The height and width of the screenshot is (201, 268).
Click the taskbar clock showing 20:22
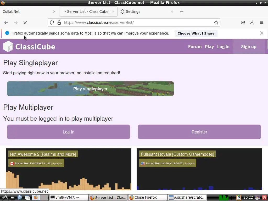248,197
